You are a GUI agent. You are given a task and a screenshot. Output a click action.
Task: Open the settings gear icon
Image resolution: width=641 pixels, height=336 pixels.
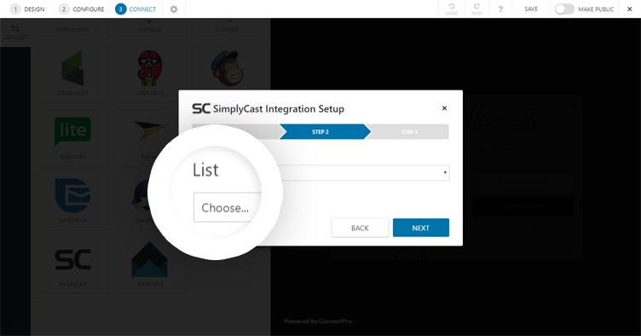174,9
